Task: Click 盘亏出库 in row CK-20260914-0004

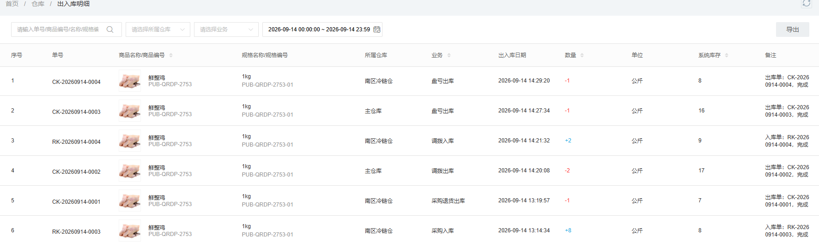Action: tap(443, 81)
